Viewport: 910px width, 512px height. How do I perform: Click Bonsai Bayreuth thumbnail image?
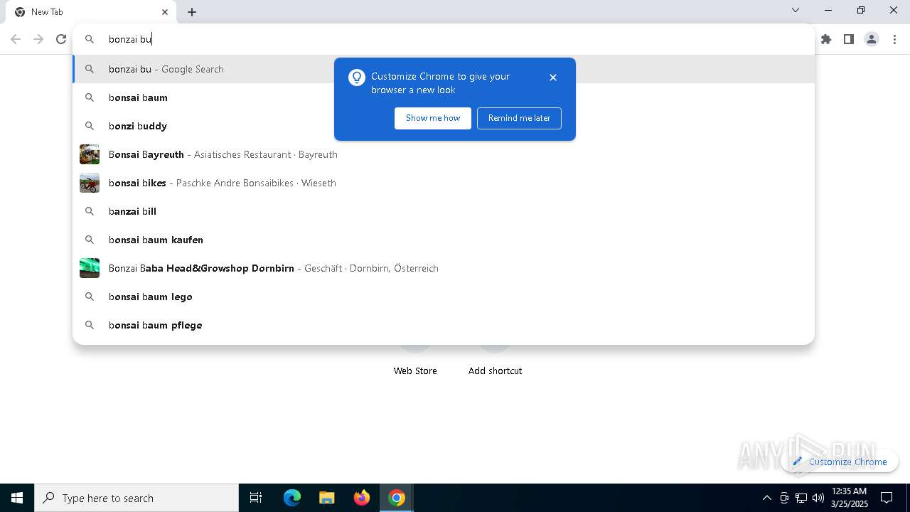tap(90, 154)
